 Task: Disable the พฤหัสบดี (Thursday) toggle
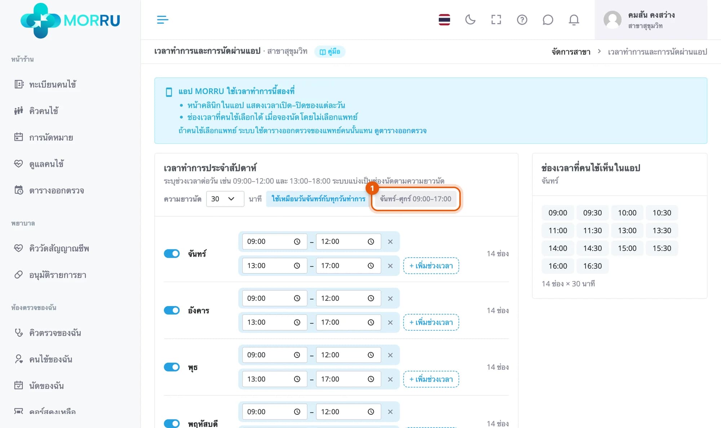pyautogui.click(x=172, y=423)
